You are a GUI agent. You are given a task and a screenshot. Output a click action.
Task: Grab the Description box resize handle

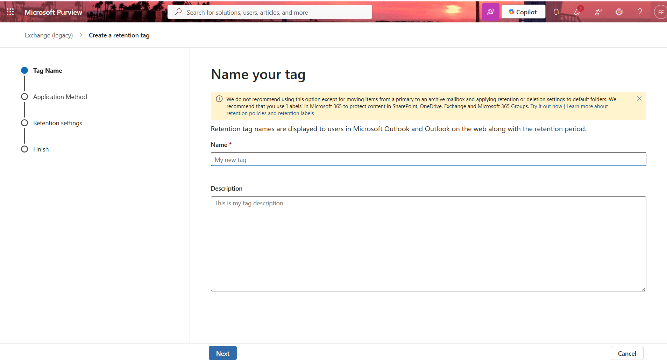[x=644, y=289]
